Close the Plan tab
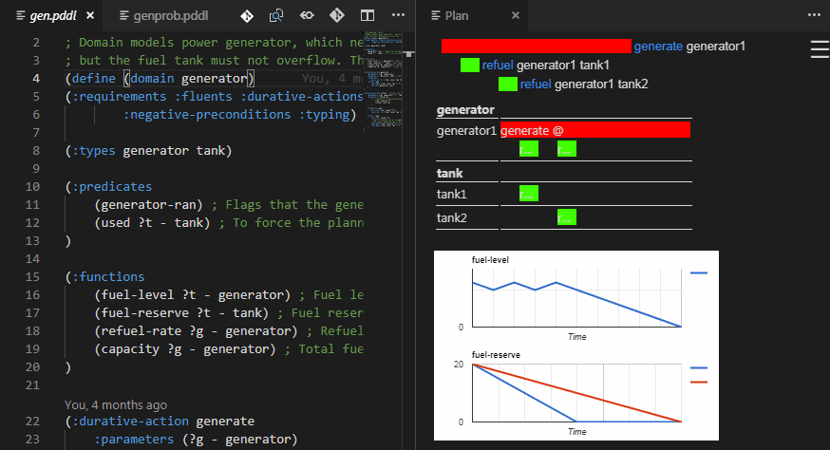 point(516,15)
